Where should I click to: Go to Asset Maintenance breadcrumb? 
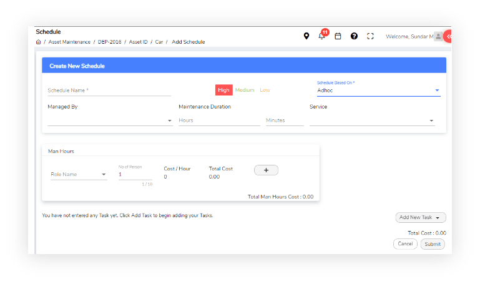tap(70, 42)
